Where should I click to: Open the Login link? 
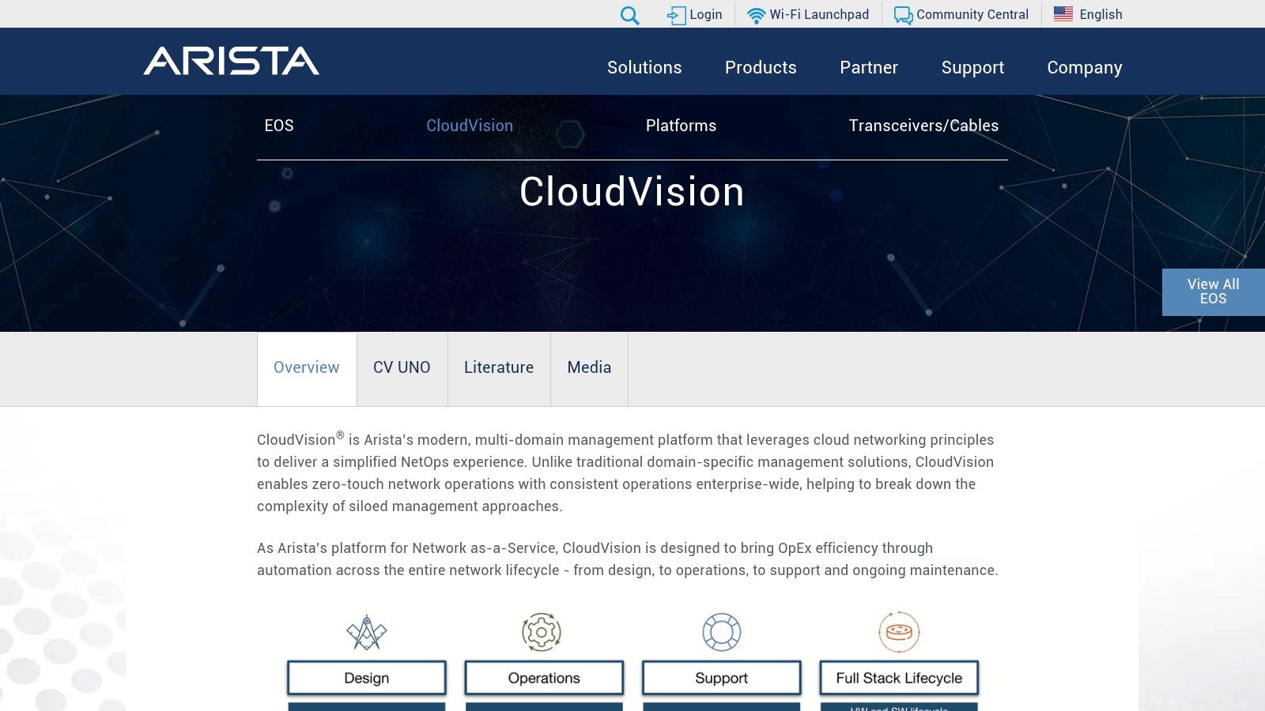click(705, 14)
